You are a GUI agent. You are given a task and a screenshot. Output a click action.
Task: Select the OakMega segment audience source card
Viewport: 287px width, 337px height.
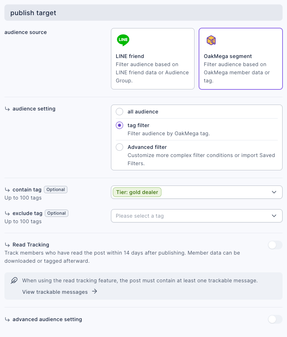coord(240,59)
